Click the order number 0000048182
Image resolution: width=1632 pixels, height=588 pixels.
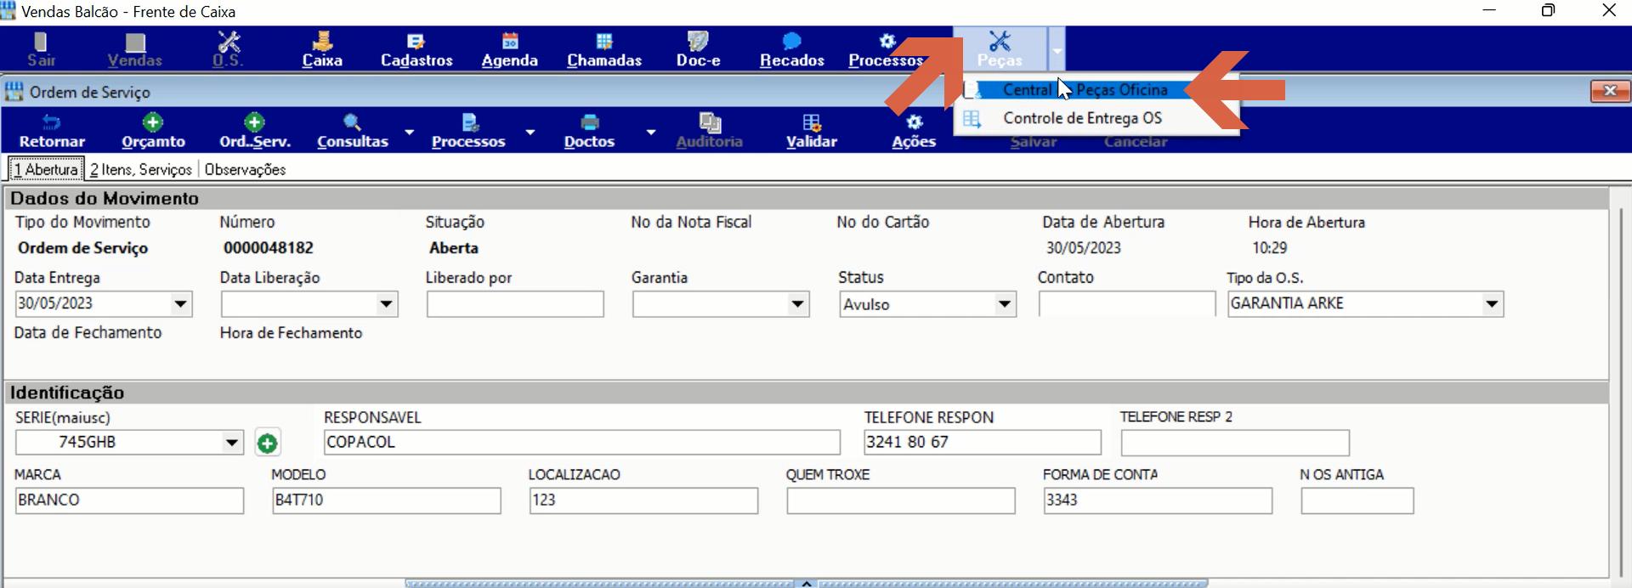tap(269, 248)
